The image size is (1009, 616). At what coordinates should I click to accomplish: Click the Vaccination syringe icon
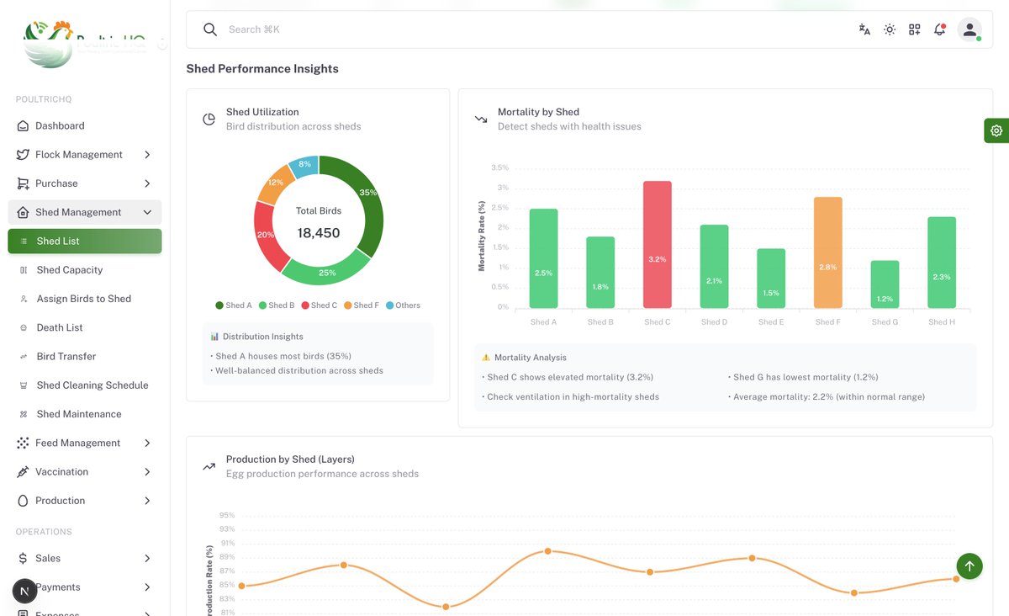click(x=23, y=472)
